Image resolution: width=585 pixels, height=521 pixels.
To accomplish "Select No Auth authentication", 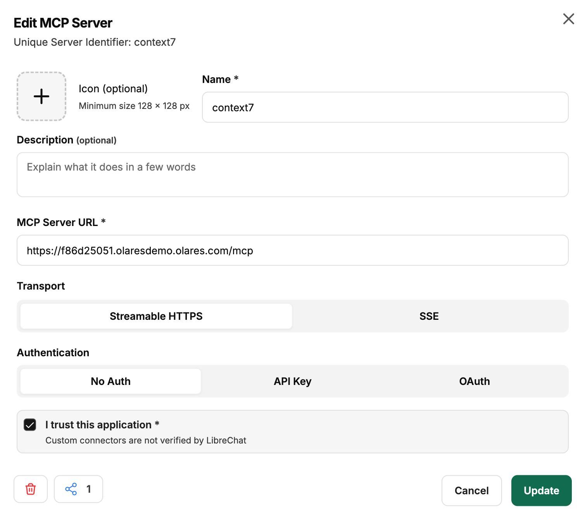I will pyautogui.click(x=110, y=381).
